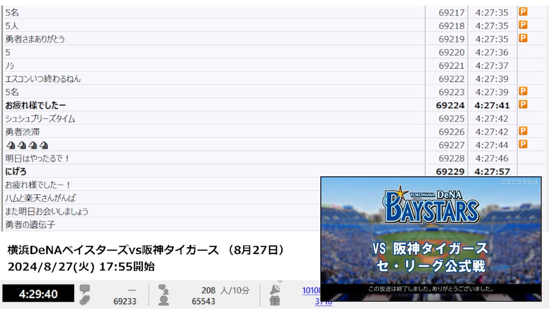This screenshot has width=549, height=309.
Task: Click the party popper ad points icon
Action: (x=275, y=290)
